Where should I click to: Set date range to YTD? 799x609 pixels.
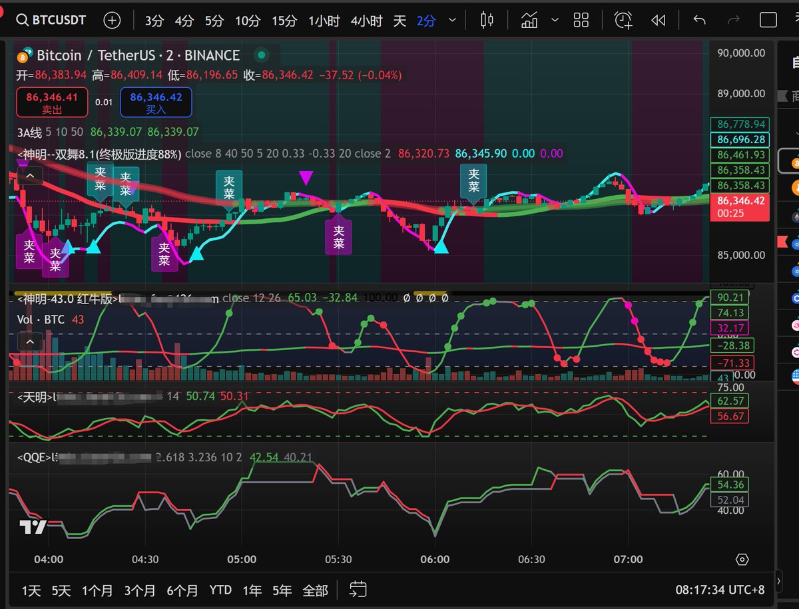(220, 590)
